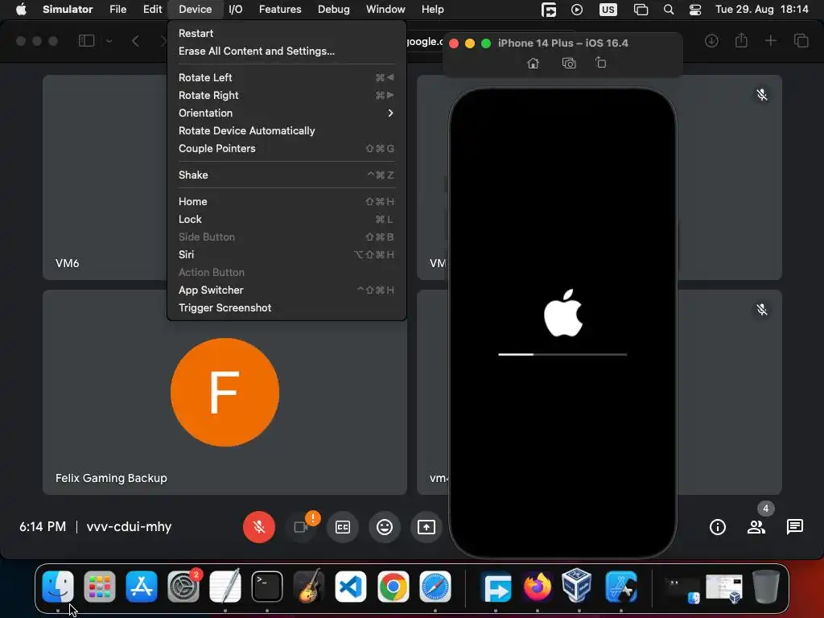
Task: Click the Home icon in Simulator window toolbar
Action: click(x=533, y=63)
